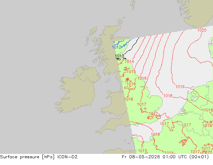Click the '(00+01)' forecast step text
This screenshot has width=213, height=165.
(199, 157)
